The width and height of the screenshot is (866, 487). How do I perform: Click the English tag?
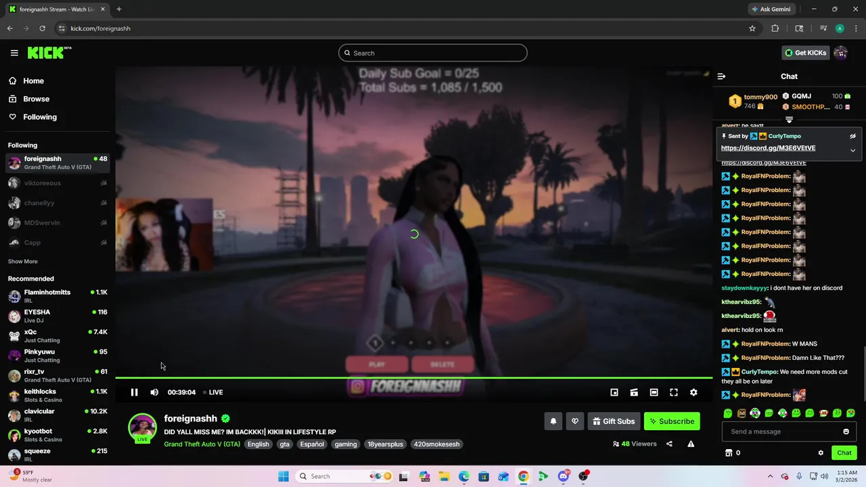258,444
